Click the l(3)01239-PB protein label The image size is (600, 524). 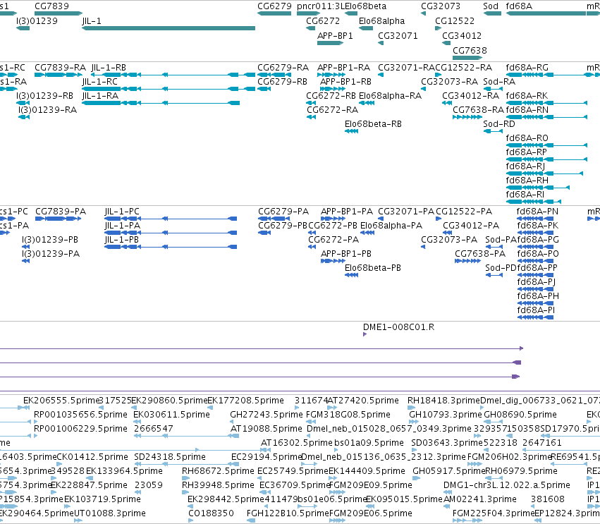click(50, 240)
